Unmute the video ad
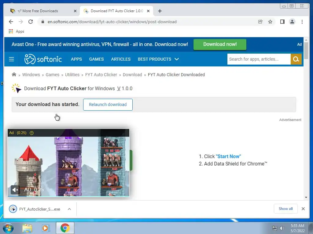313x234 pixels. (x=15, y=190)
